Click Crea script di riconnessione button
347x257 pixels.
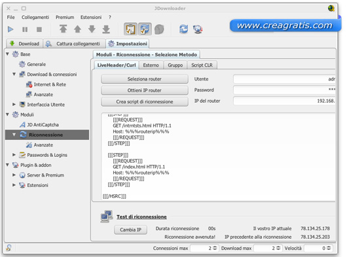pyautogui.click(x=145, y=101)
